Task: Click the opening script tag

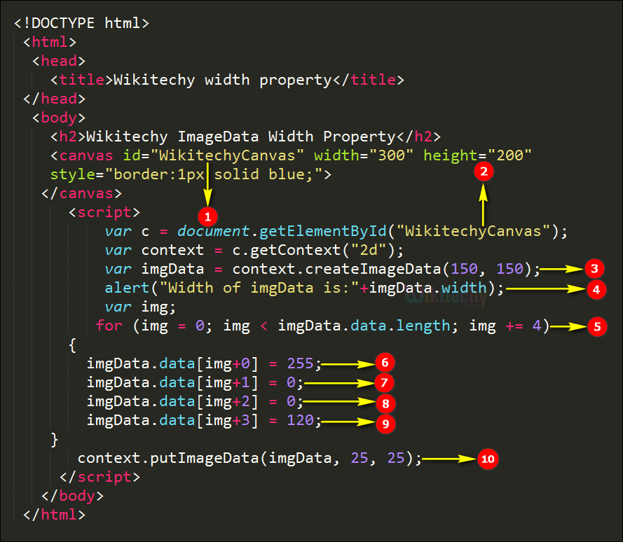Action: [104, 212]
